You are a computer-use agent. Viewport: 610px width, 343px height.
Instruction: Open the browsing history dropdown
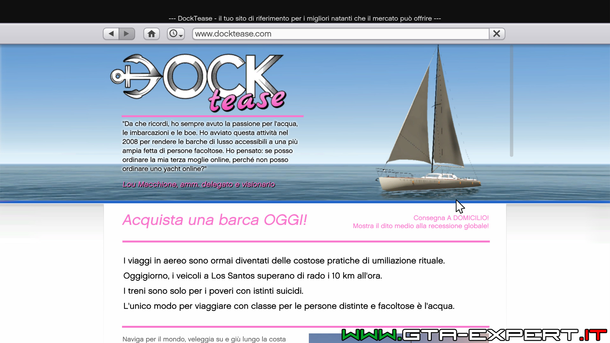[176, 34]
